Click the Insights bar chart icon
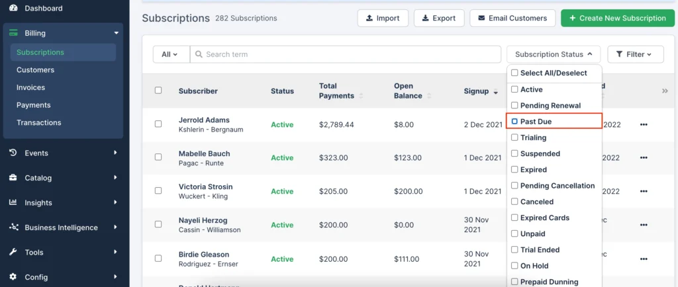The width and height of the screenshot is (678, 287). click(x=13, y=202)
